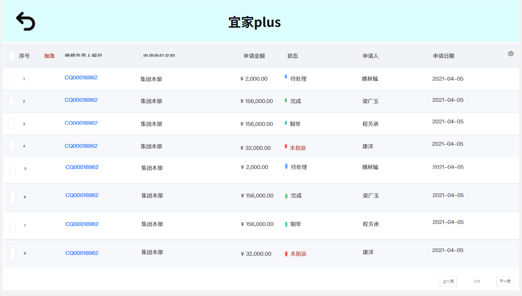The width and height of the screenshot is (522, 296).
Task: Click the 状态 column header
Action: 293,56
